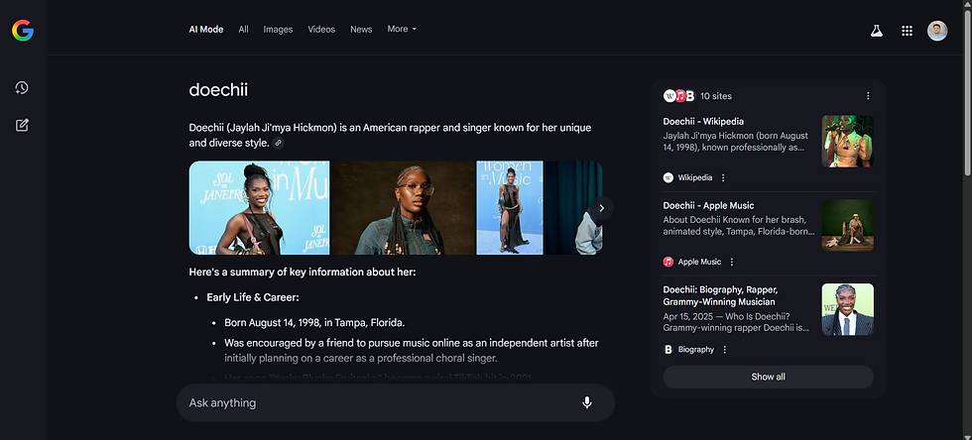Click the link chip after intro sentence
The height and width of the screenshot is (440, 972).
pyautogui.click(x=279, y=143)
